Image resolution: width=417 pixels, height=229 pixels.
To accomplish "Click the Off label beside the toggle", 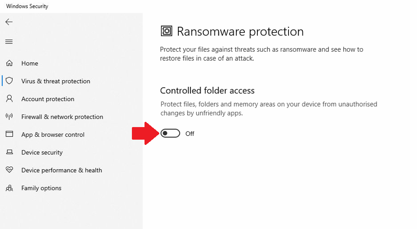I will coord(190,134).
